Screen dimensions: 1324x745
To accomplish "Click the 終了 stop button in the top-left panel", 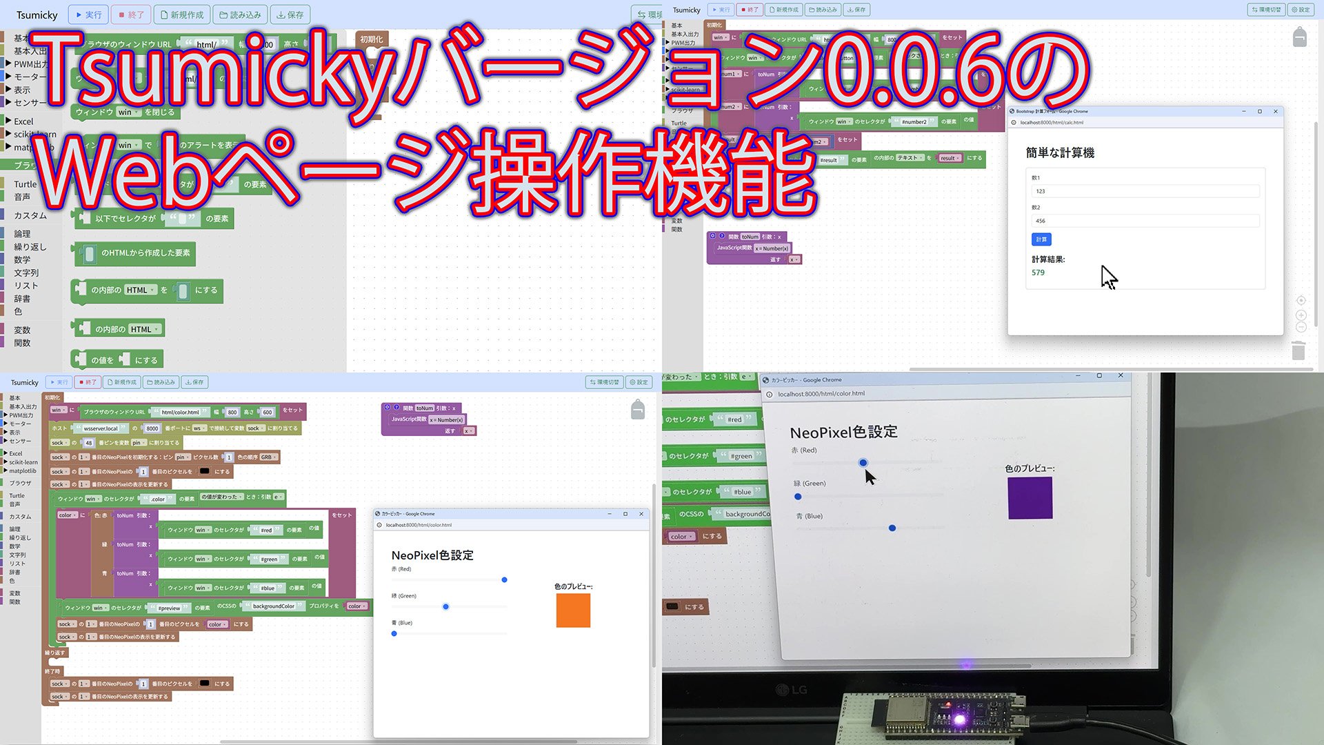I will click(x=131, y=14).
